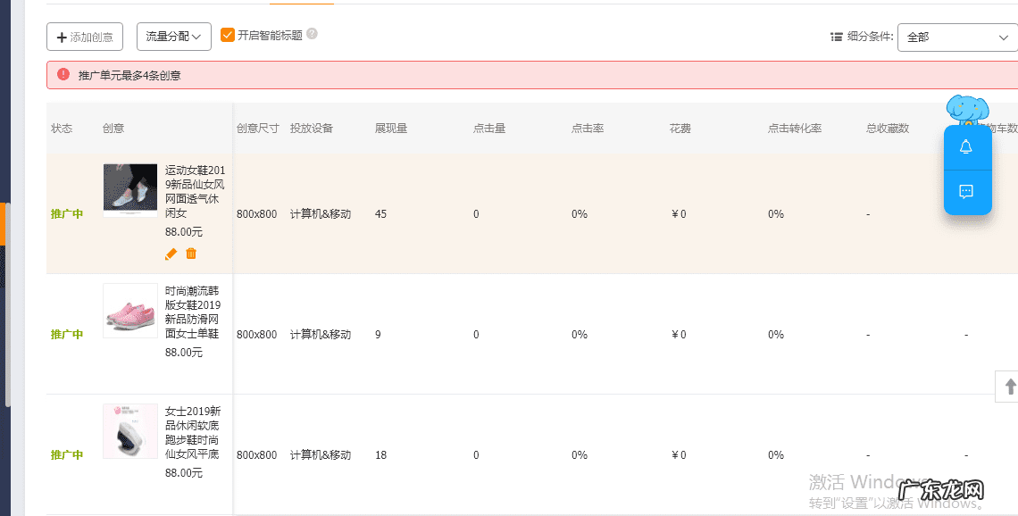Disable the 开启智能标题 checkbox
Image resolution: width=1018 pixels, height=516 pixels.
(229, 37)
